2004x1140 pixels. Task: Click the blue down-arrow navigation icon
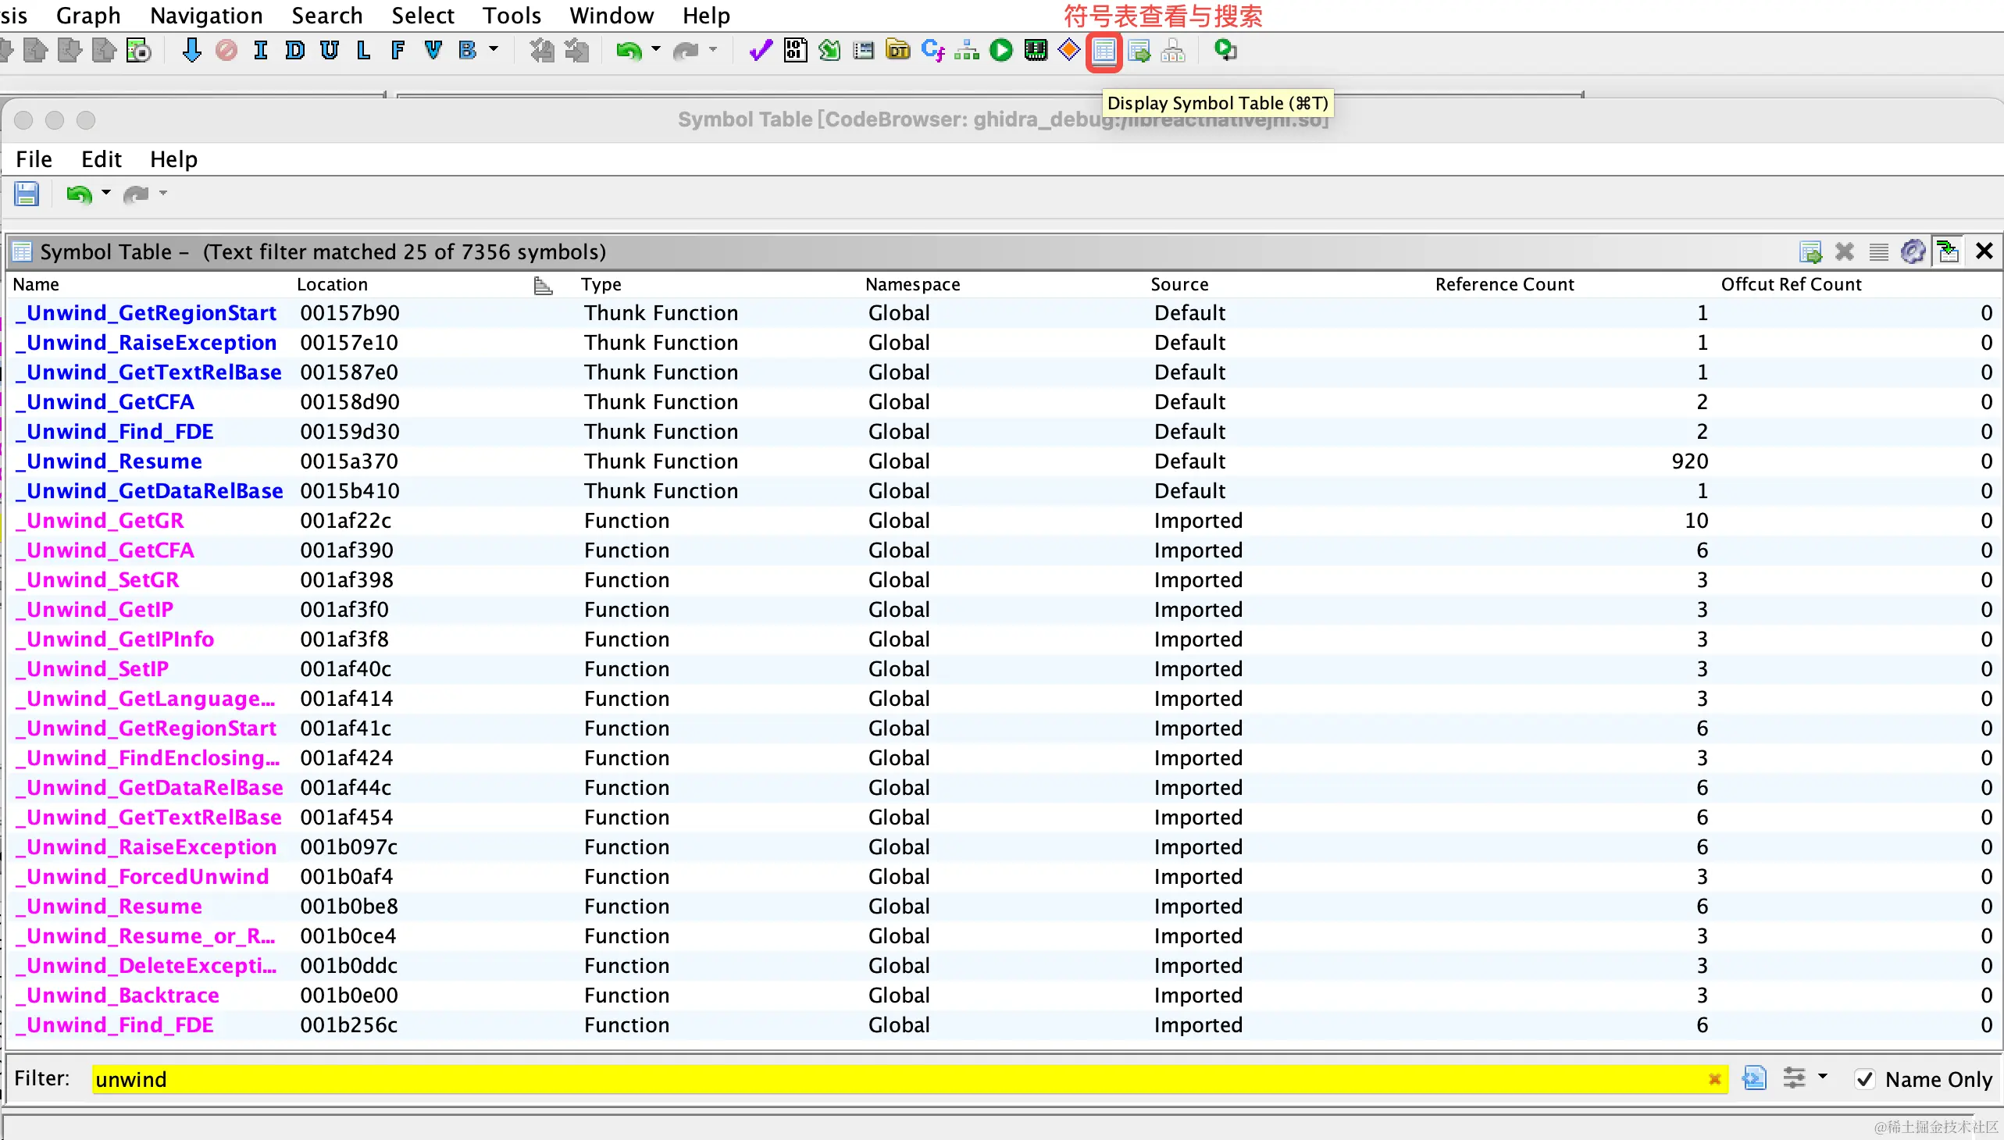click(x=191, y=51)
